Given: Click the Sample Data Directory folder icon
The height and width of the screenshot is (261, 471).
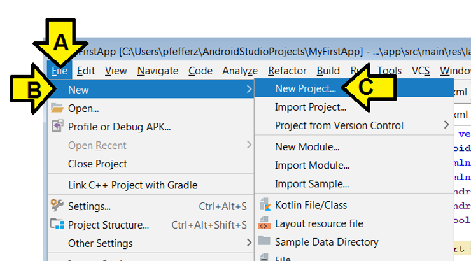Looking at the screenshot, I should [264, 242].
